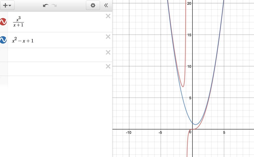
Task: Remove the x²−x+1 expression row
Action: 108,37
